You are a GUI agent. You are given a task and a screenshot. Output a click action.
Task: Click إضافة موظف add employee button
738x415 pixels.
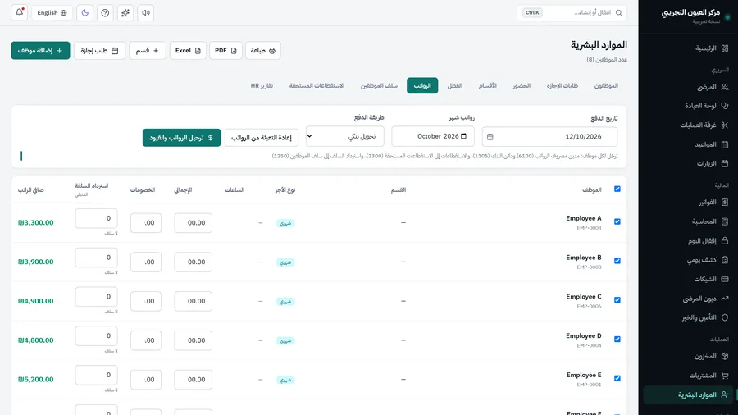(40, 50)
